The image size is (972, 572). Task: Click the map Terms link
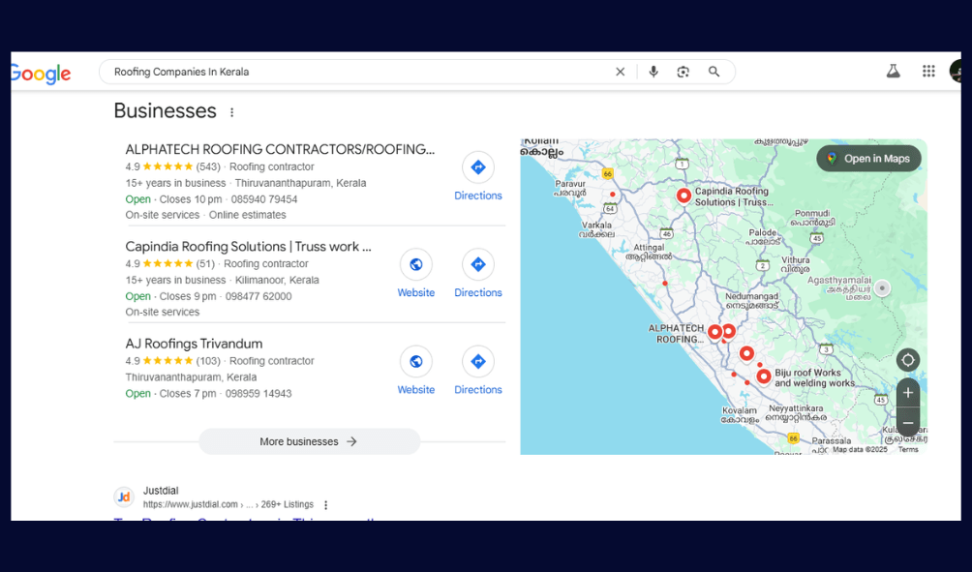(x=908, y=450)
